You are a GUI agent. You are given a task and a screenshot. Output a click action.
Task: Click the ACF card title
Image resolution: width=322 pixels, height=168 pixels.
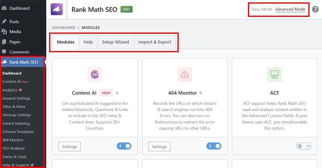coord(275,93)
